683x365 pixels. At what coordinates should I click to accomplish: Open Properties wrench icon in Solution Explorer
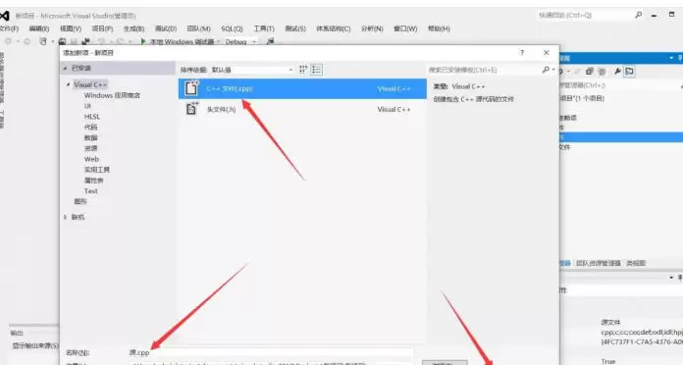click(617, 72)
